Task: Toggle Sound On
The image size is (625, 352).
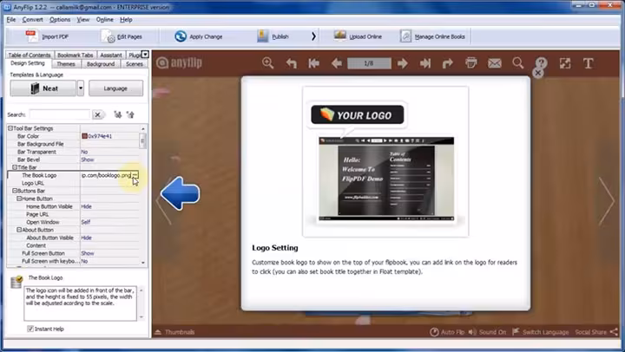Action: click(487, 332)
